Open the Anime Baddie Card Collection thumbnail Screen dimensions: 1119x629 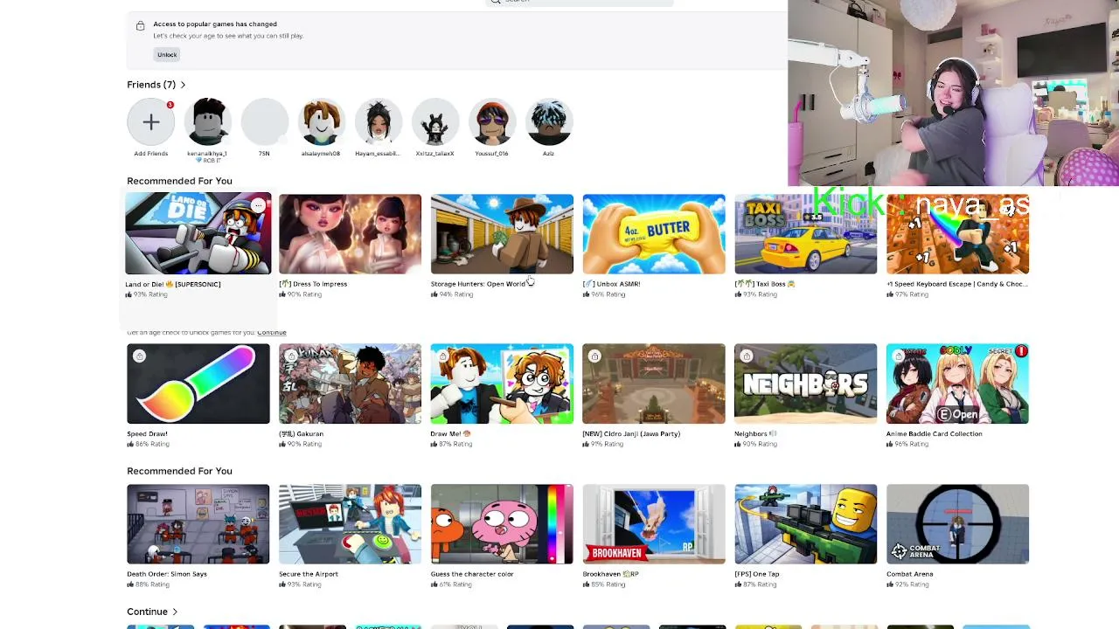957,384
